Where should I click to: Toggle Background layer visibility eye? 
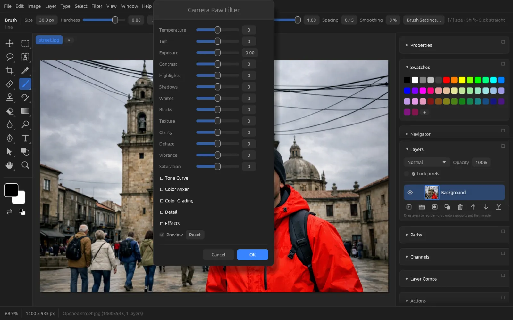click(410, 192)
